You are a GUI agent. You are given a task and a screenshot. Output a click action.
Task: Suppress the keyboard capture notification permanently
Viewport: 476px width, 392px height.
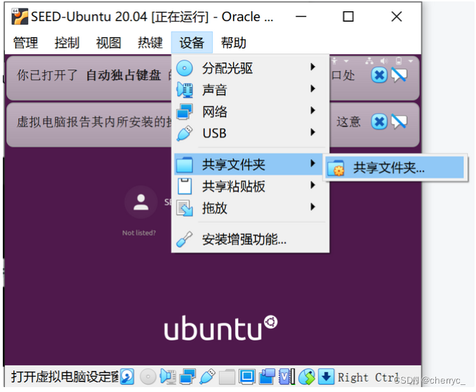pyautogui.click(x=399, y=75)
